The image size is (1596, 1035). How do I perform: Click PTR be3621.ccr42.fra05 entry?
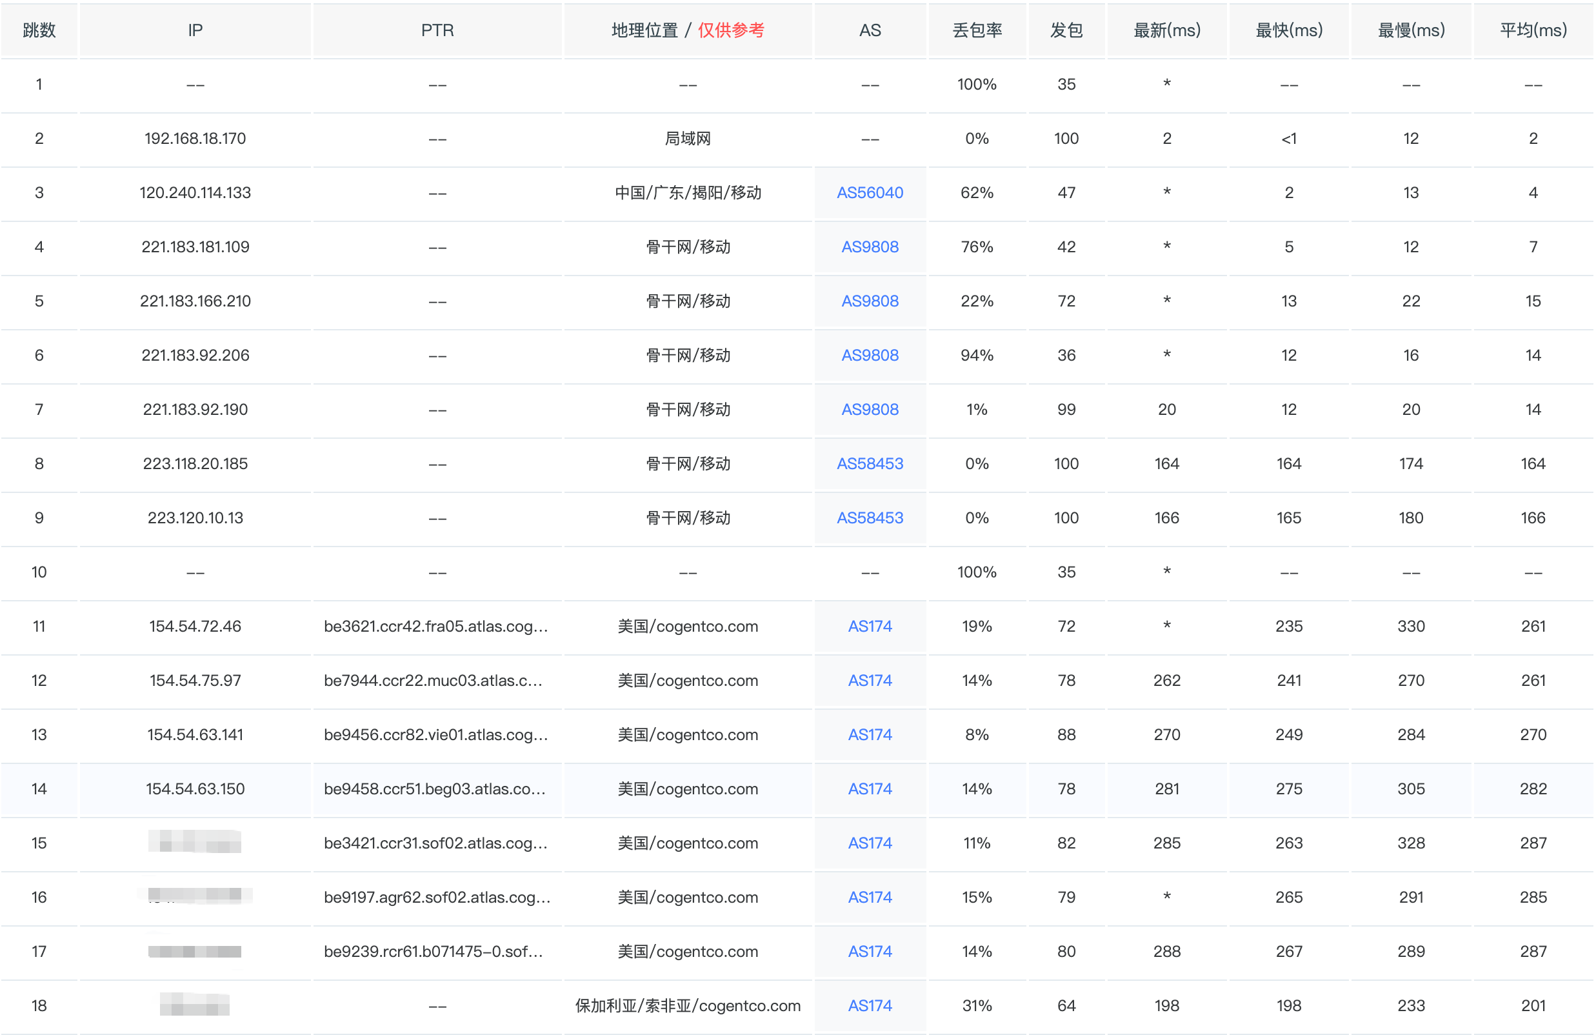(436, 627)
